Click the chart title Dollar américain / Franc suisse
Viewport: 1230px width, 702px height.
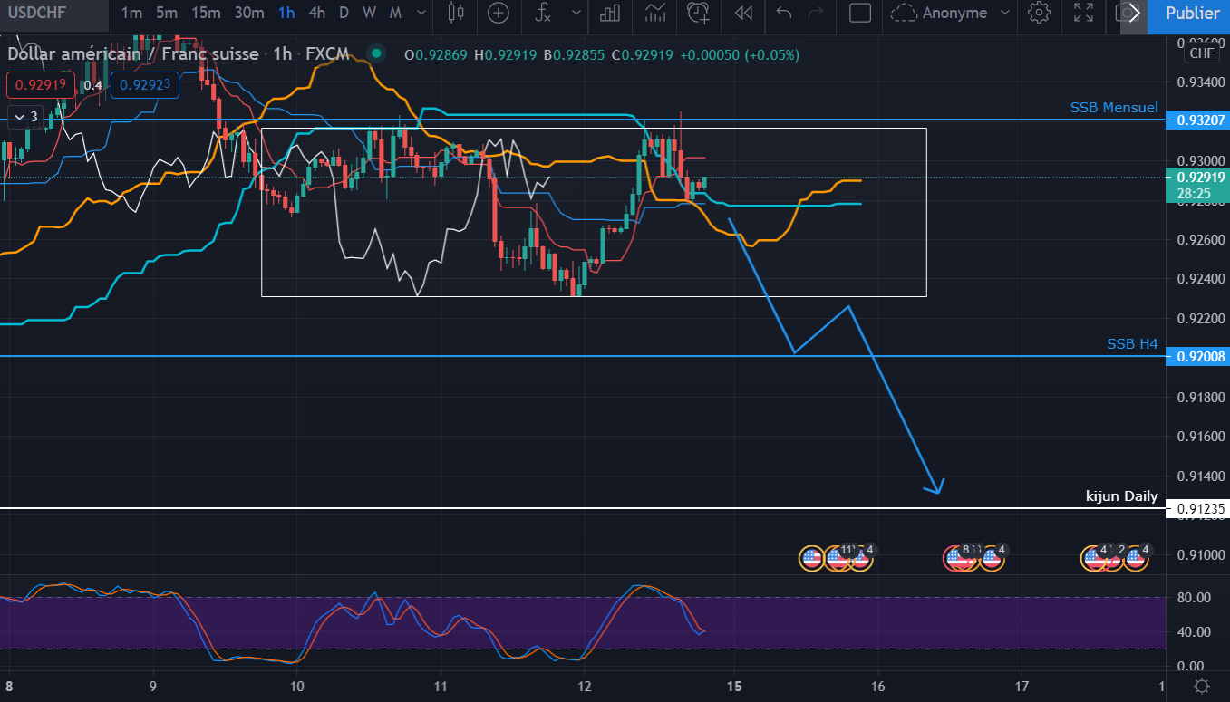coord(133,54)
